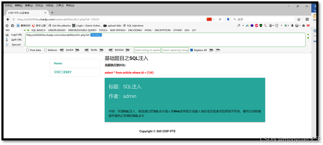The height and width of the screenshot is (145, 323).
Task: Click the left arrow before %URL
Action: click(86, 50)
